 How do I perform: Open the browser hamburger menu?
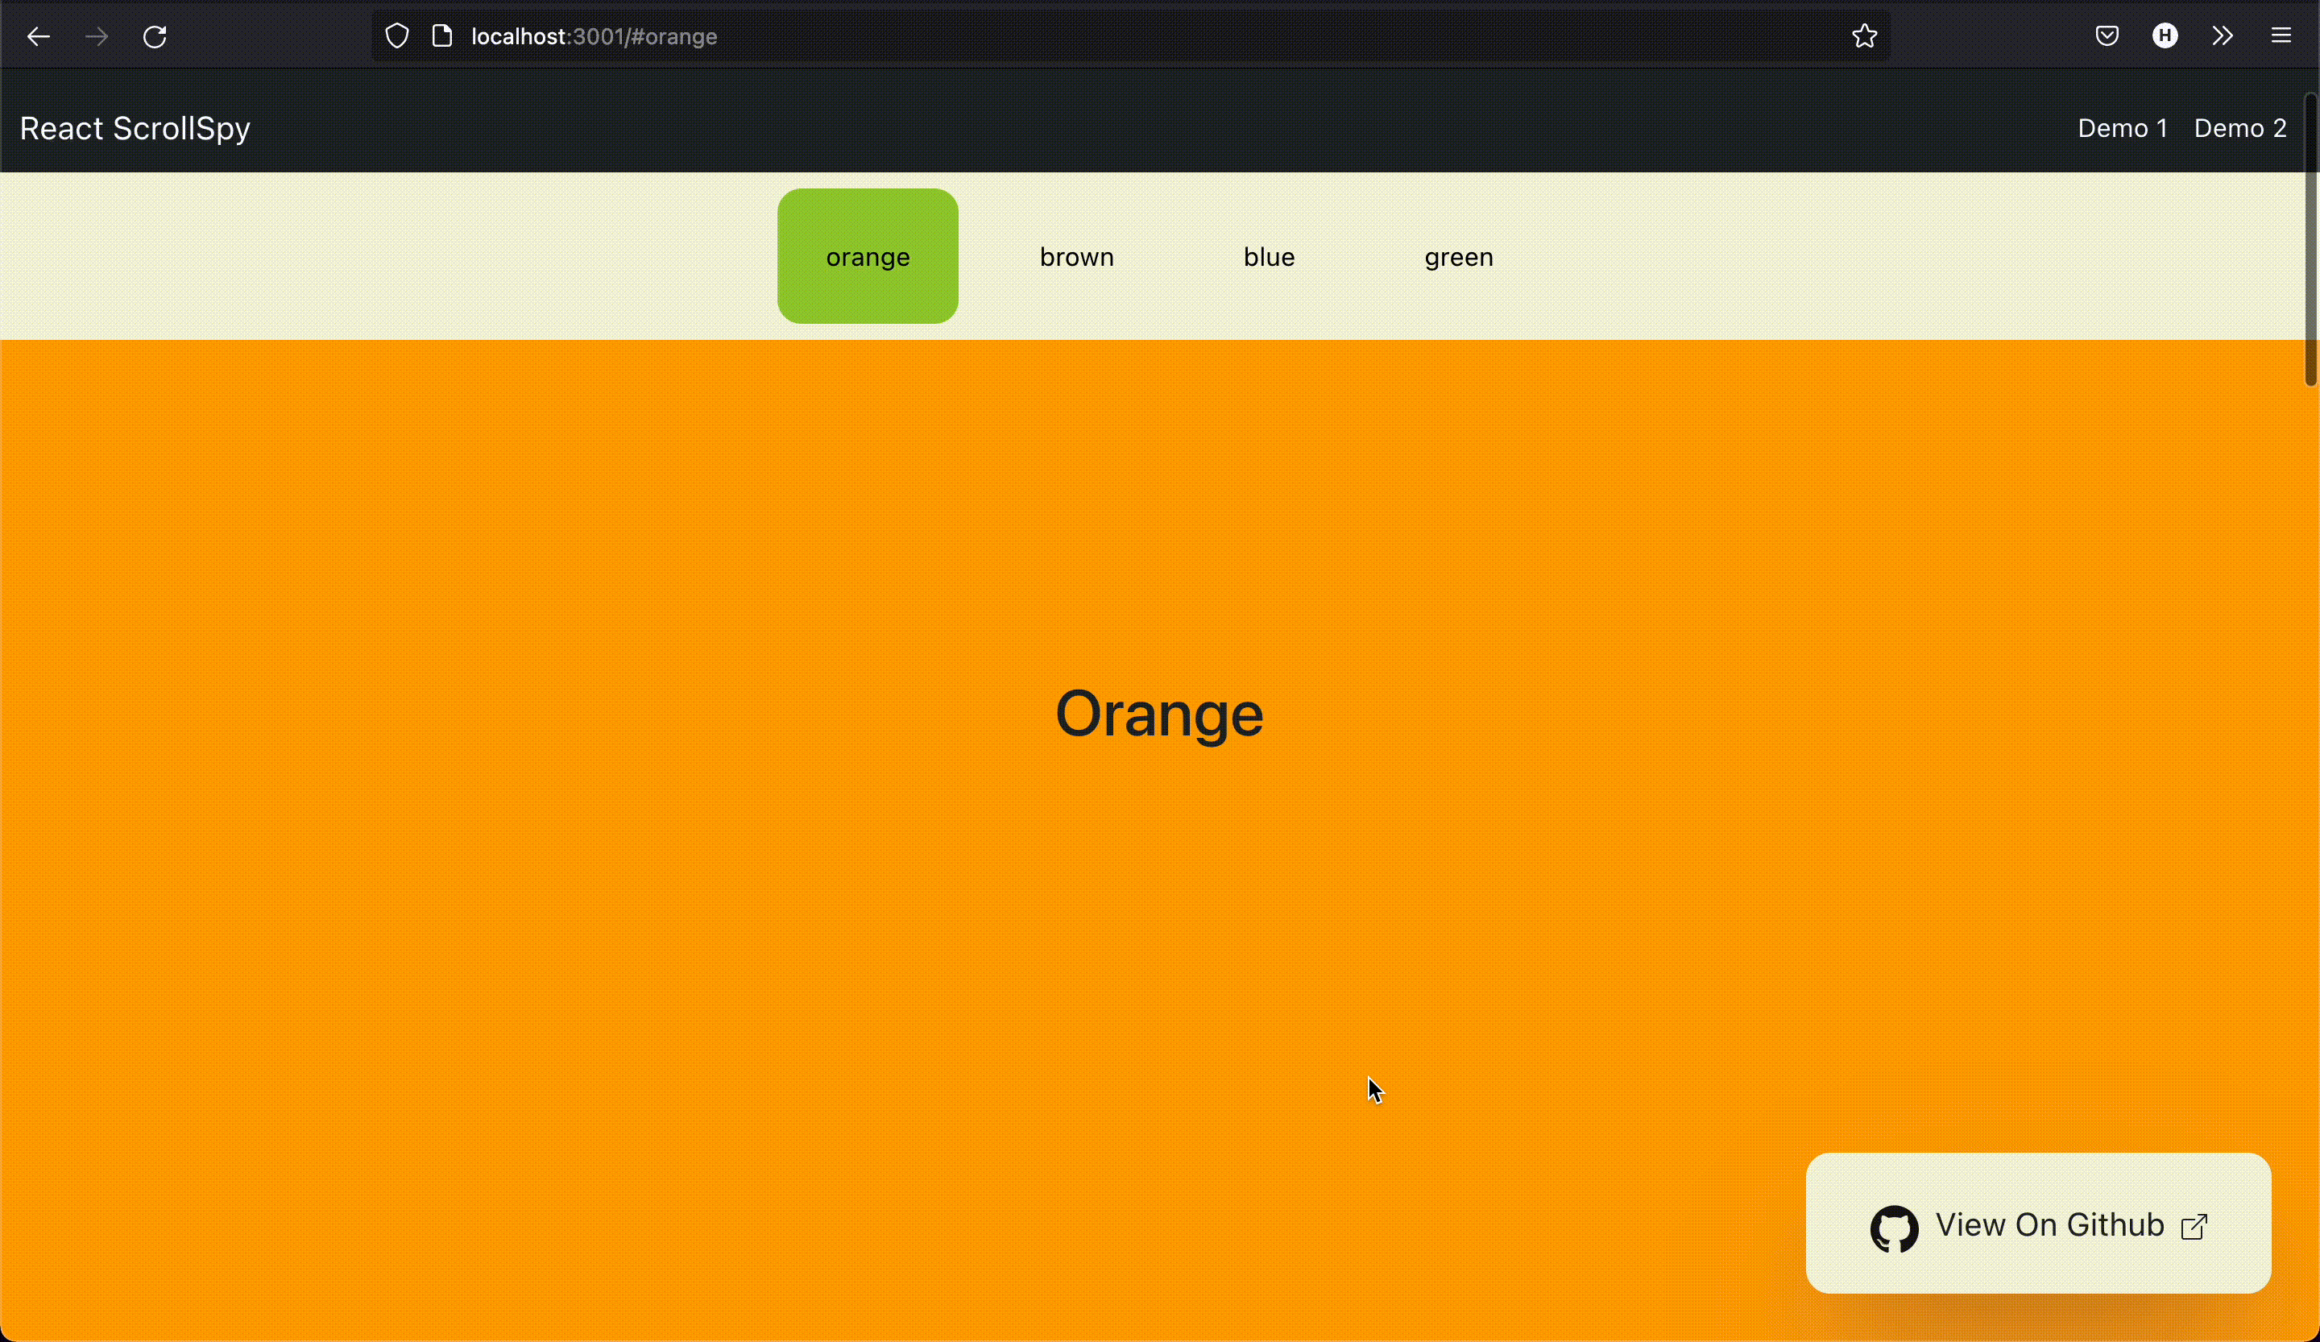click(x=2281, y=36)
